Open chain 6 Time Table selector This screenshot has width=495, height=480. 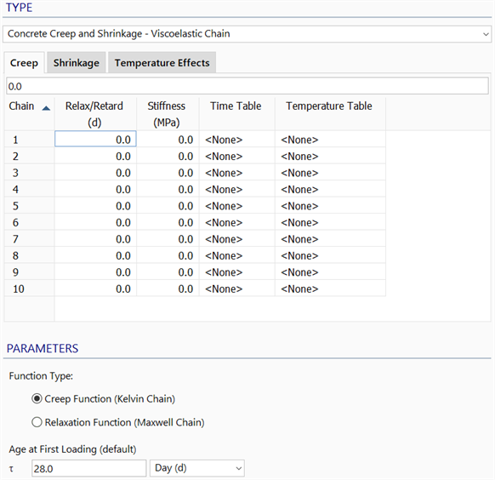click(237, 222)
